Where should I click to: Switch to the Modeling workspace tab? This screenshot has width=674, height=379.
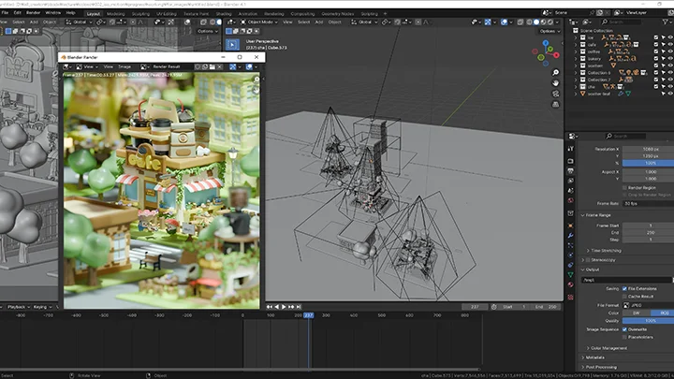point(116,14)
